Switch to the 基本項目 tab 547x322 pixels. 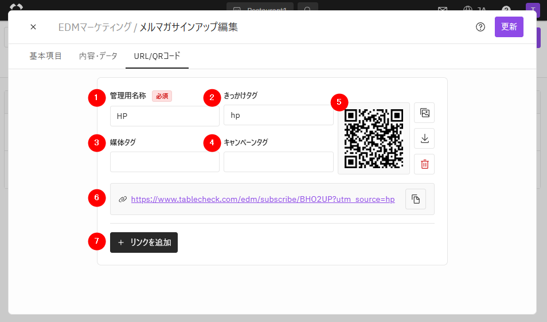[45, 56]
